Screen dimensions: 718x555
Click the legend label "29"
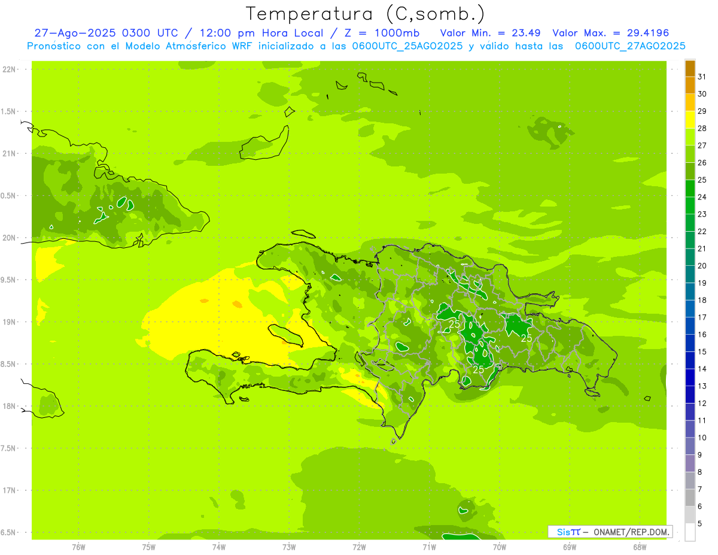click(702, 111)
